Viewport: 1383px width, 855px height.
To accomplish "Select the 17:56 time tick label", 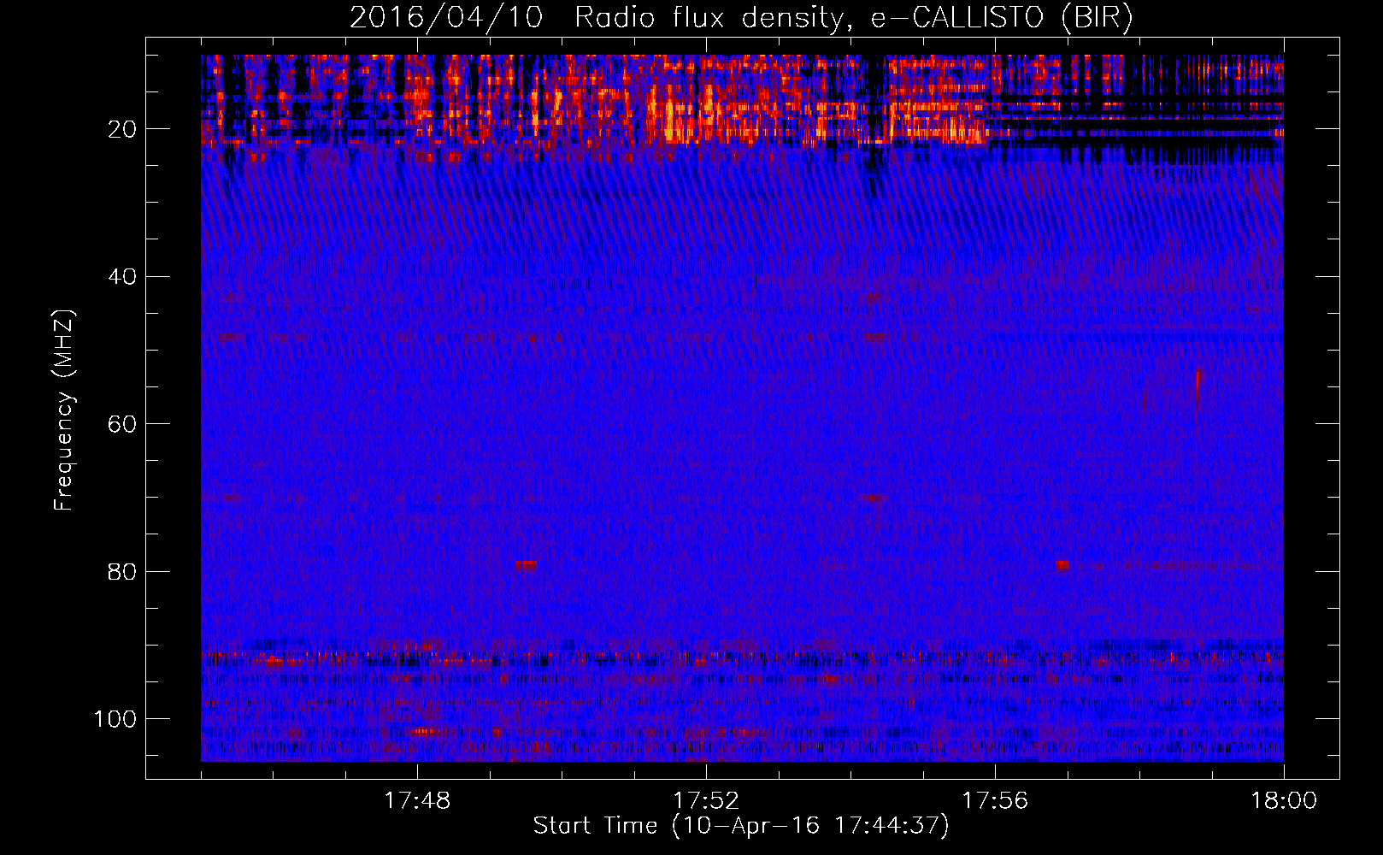I will tap(995, 800).
